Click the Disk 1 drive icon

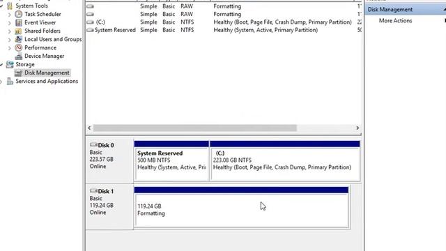click(x=93, y=191)
